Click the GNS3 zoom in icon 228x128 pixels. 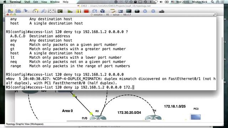click(x=145, y=11)
